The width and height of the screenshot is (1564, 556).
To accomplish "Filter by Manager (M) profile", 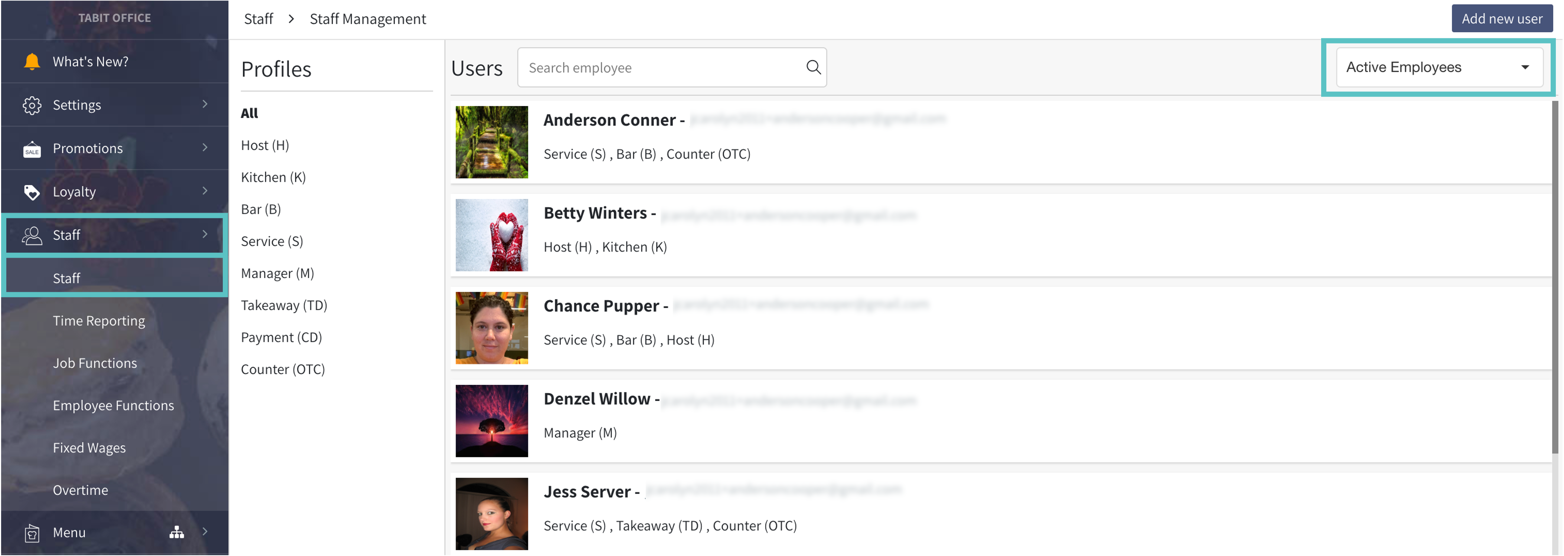I will pyautogui.click(x=277, y=273).
